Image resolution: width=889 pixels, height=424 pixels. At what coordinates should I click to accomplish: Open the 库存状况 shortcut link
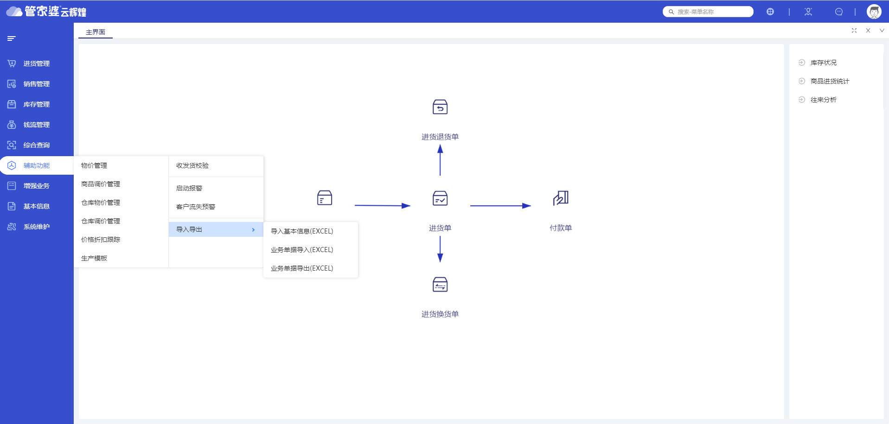(823, 63)
